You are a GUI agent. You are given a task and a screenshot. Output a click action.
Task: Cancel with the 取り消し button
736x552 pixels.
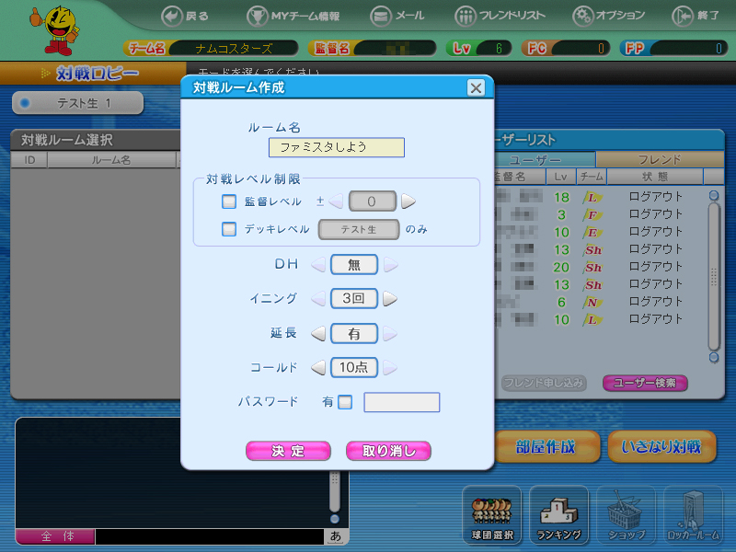(388, 451)
